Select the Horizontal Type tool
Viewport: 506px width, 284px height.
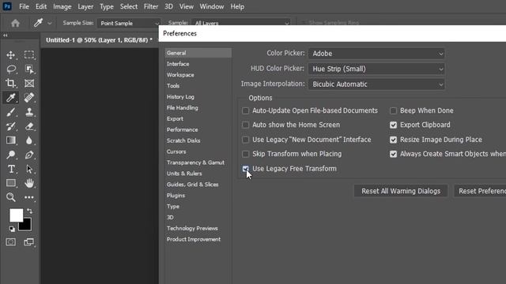tap(10, 169)
